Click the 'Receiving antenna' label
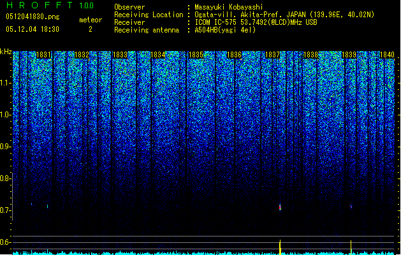This screenshot has height=255, width=401. [x=147, y=30]
